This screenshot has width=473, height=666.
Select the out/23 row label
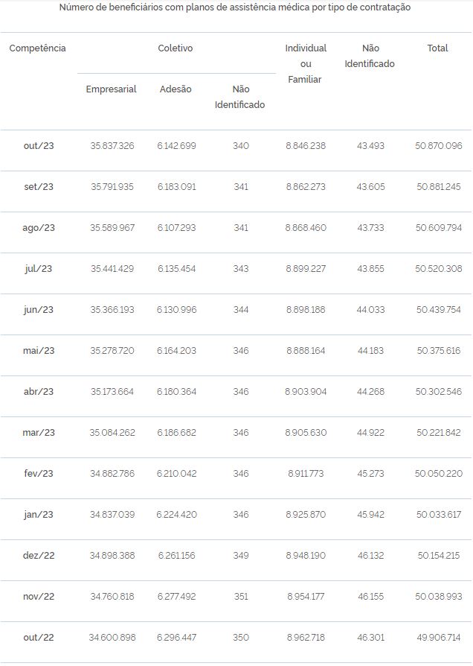(x=39, y=146)
